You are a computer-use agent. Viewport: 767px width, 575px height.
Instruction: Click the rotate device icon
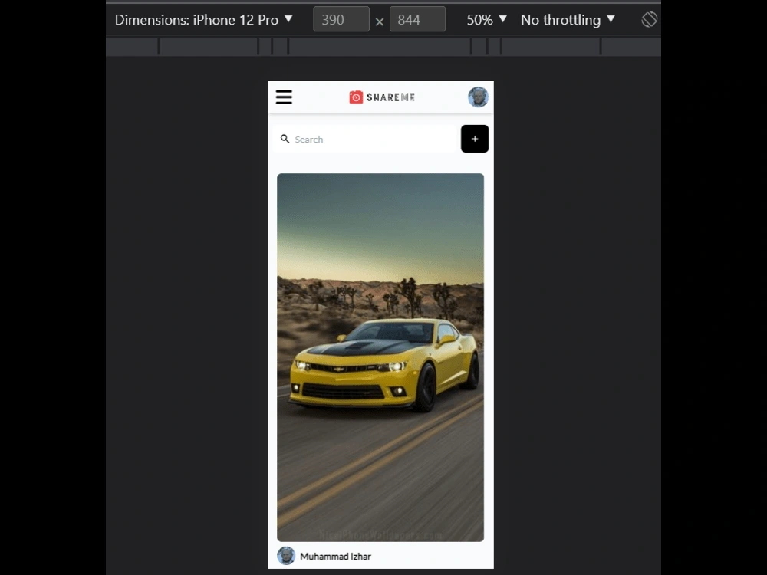(x=649, y=20)
